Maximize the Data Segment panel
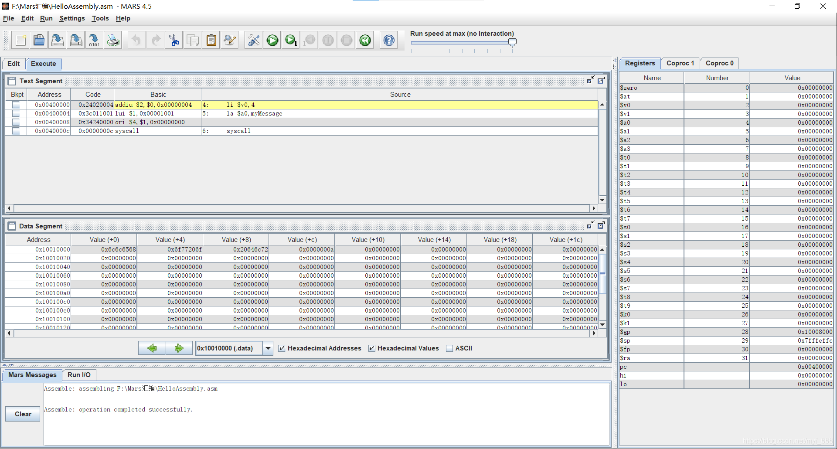Image resolution: width=837 pixels, height=449 pixels. point(601,226)
